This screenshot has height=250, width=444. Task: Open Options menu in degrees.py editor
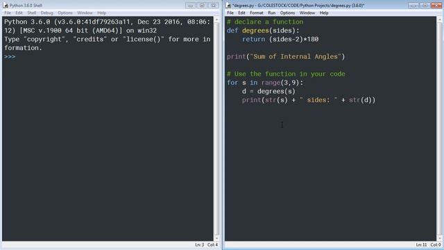287,12
